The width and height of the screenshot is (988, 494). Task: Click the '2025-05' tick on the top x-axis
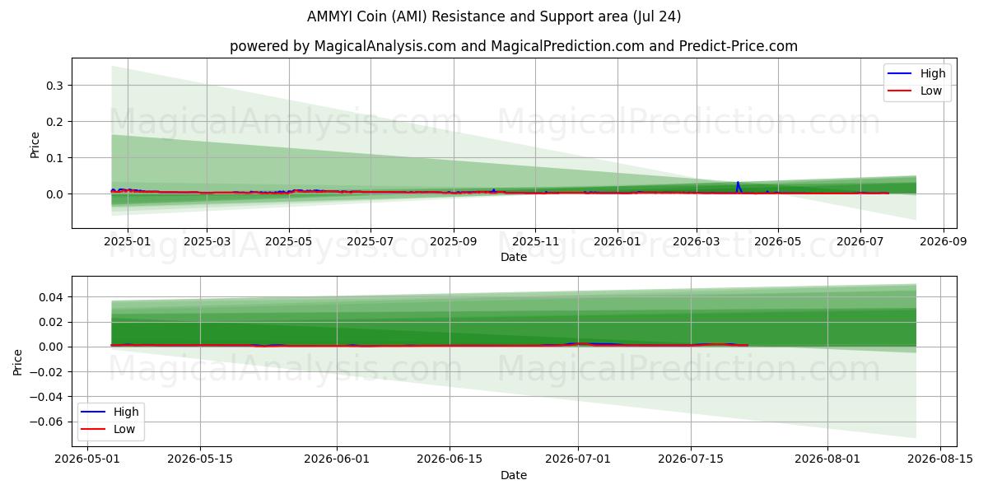289,242
